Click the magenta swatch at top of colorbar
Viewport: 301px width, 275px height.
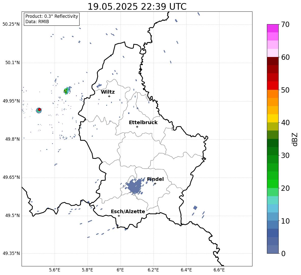pyautogui.click(x=273, y=28)
